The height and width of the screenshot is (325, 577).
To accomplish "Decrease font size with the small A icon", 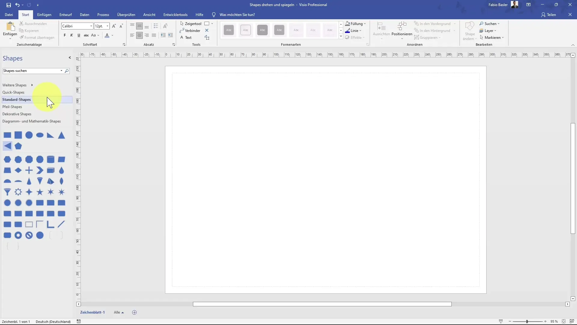I will [x=121, y=26].
